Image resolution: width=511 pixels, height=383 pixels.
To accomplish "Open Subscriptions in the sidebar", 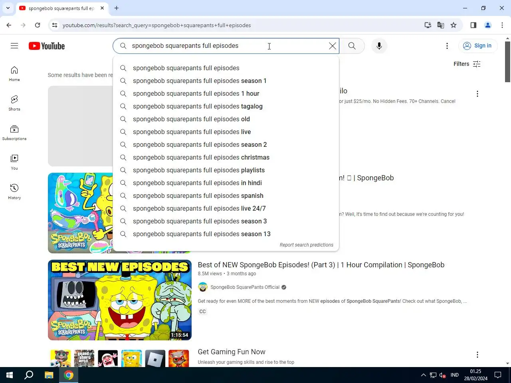I will [x=14, y=133].
